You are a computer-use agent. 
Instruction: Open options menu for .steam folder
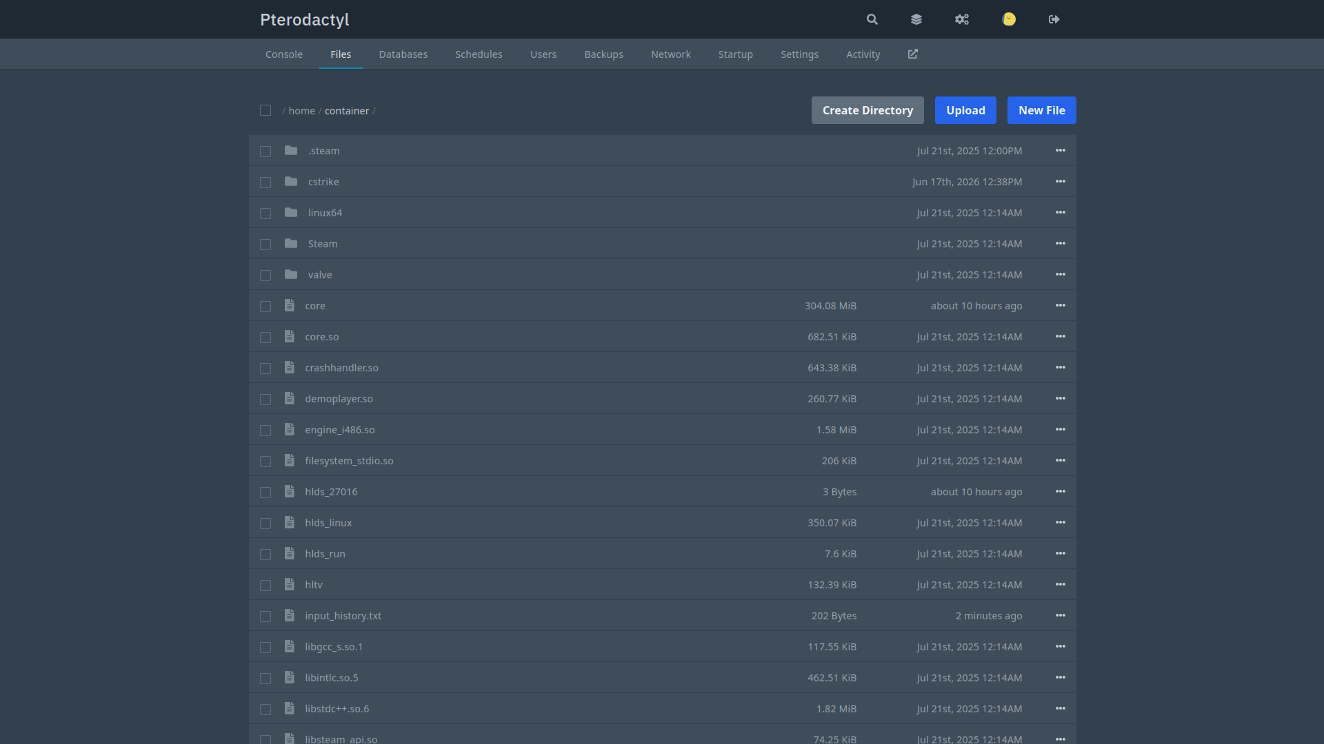click(1061, 150)
